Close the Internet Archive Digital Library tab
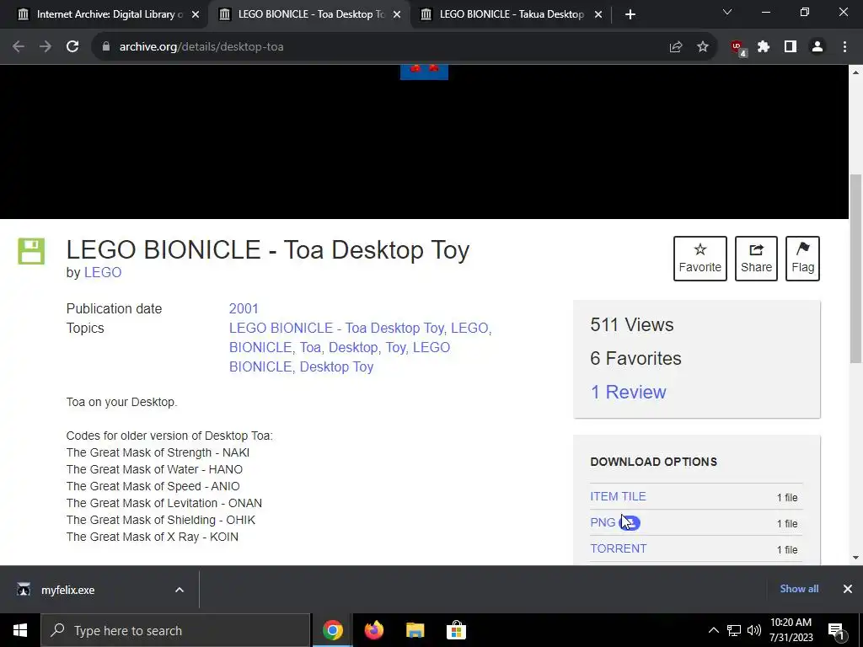 click(x=196, y=14)
